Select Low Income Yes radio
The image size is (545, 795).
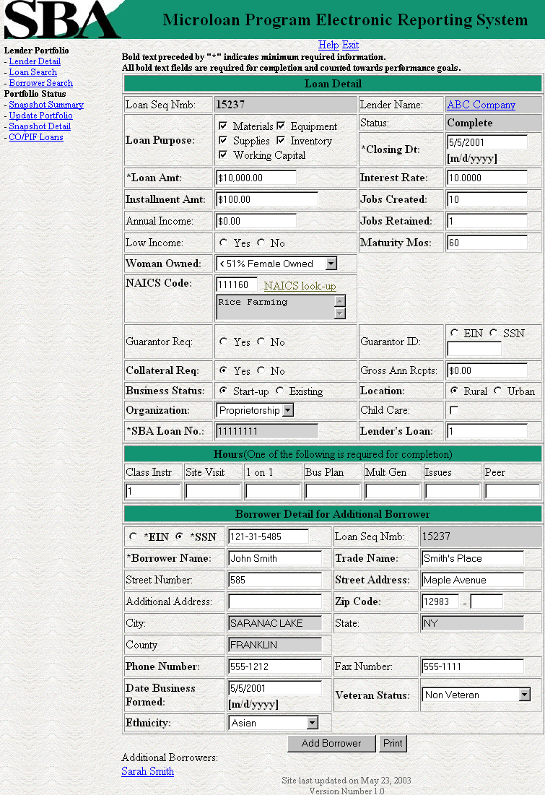pyautogui.click(x=223, y=243)
